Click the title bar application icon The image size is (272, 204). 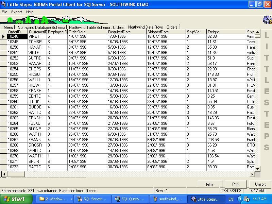(x=3, y=4)
